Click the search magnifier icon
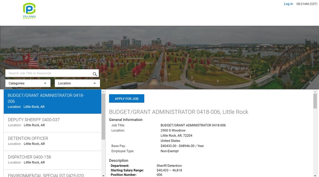 coord(95,74)
